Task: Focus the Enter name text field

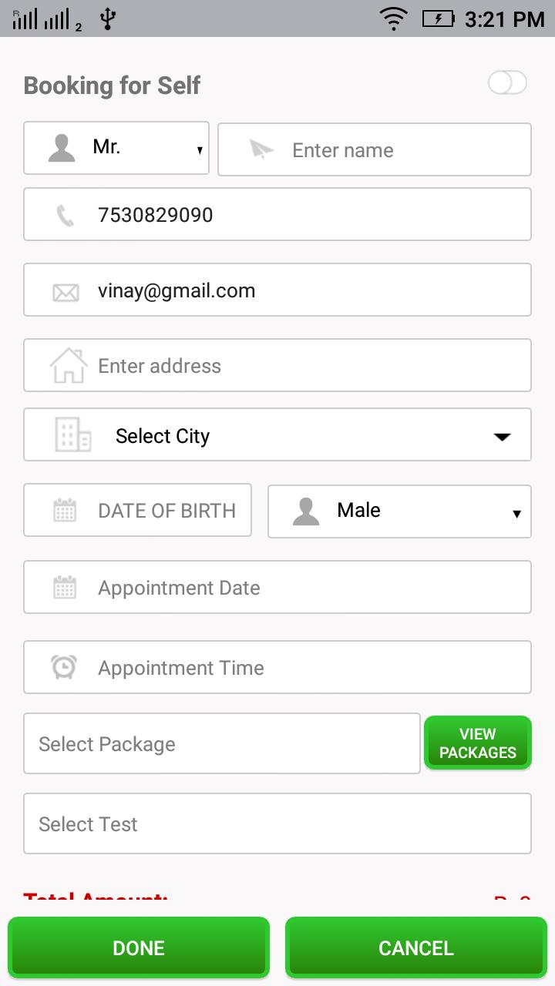Action: point(375,149)
